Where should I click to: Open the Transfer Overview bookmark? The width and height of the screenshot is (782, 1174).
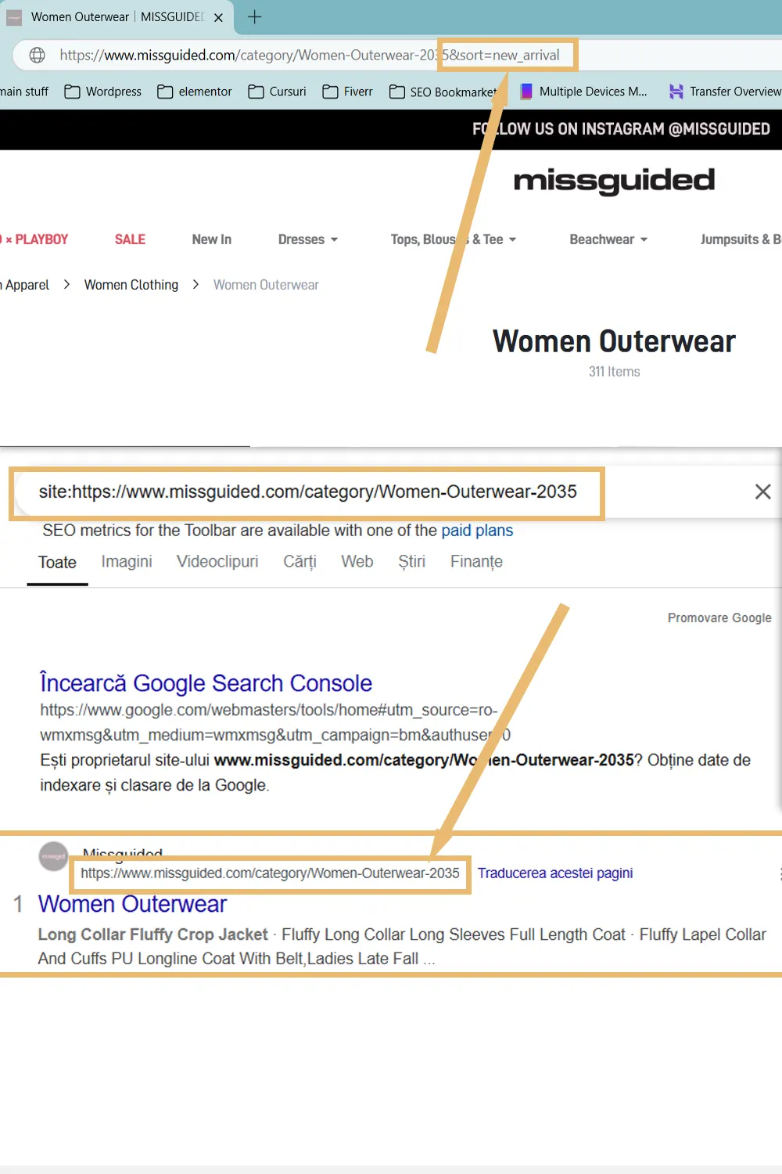pyautogui.click(x=725, y=92)
